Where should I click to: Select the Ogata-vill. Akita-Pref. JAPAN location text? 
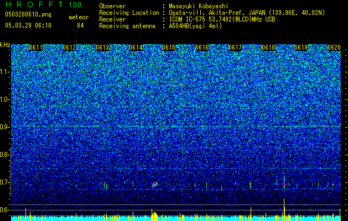[247, 13]
